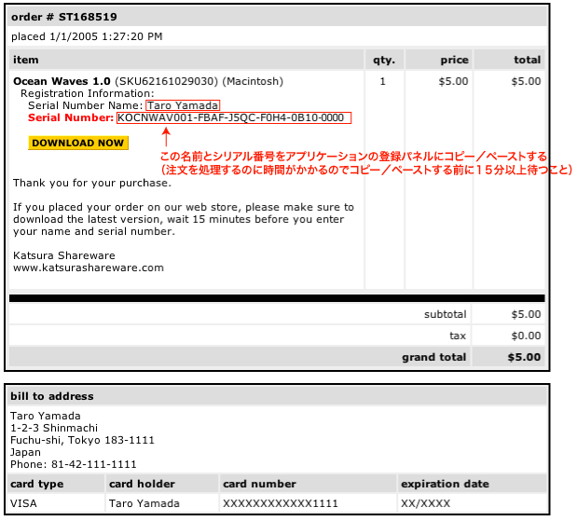The width and height of the screenshot is (577, 521).
Task: Click the XX/XXXX expiration value
Action: point(425,503)
